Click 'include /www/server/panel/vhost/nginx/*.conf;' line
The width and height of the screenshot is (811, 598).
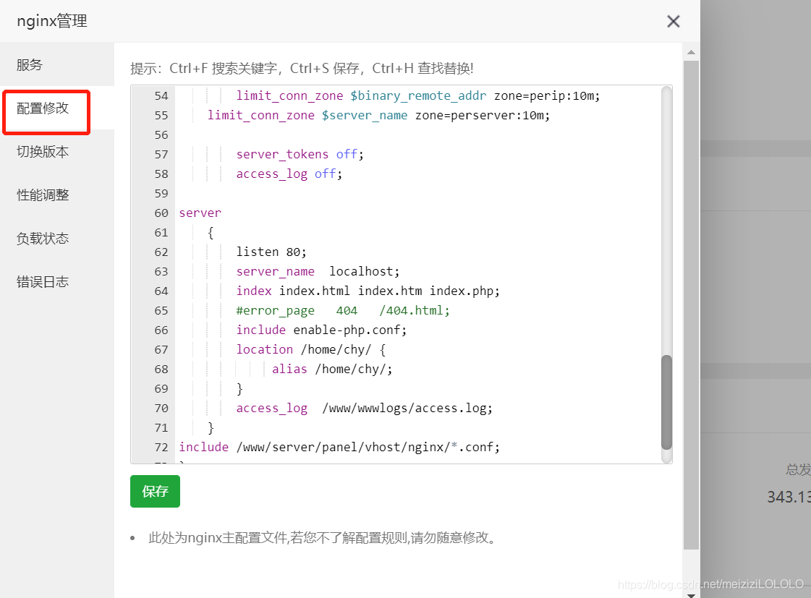click(339, 447)
